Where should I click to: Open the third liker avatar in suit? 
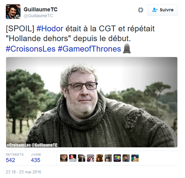(82, 158)
